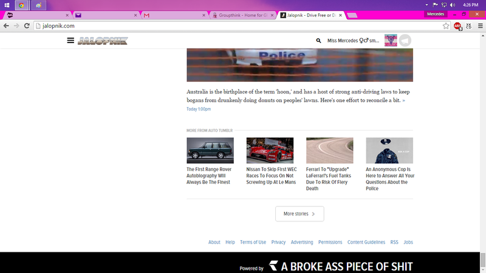Open the RSS footer link
This screenshot has height=273, width=486.
coord(394,242)
